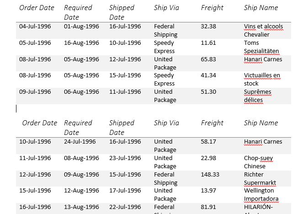The height and width of the screenshot is (214, 303).
Task: Click on Richter Supermarkt cell
Action: click(x=260, y=178)
